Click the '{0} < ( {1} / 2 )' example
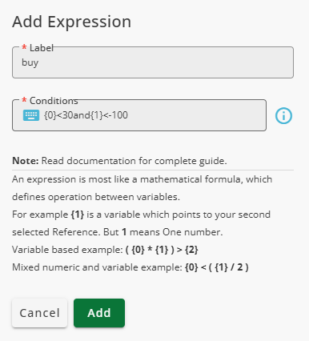The image size is (309, 341). [217, 267]
